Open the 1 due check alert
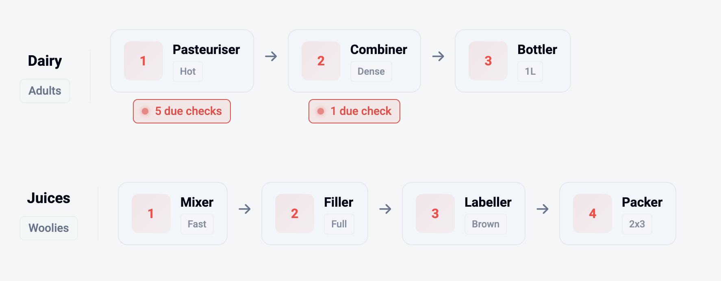 click(x=354, y=111)
